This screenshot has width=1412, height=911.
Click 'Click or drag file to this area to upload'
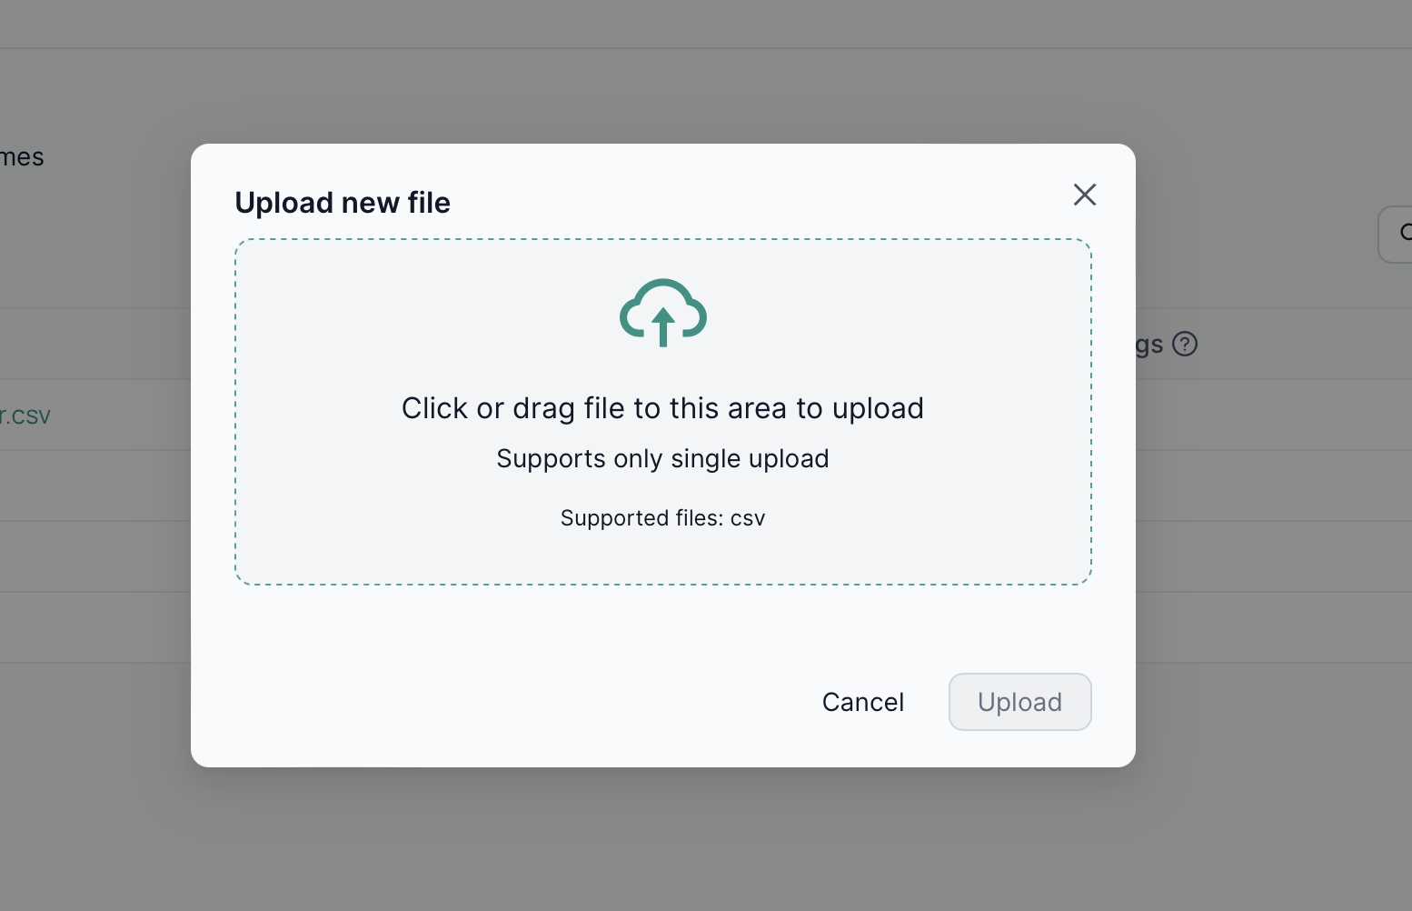(x=662, y=408)
